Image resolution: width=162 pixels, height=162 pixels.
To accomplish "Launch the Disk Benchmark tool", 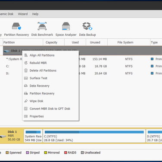I will click(x=42, y=29).
